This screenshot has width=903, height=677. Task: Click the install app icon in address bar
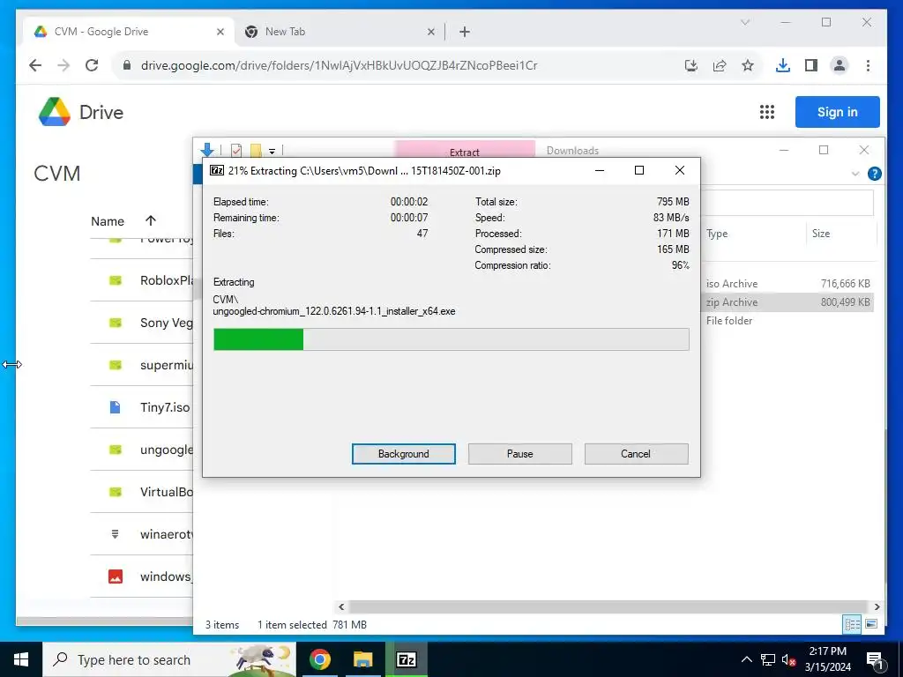tap(691, 65)
